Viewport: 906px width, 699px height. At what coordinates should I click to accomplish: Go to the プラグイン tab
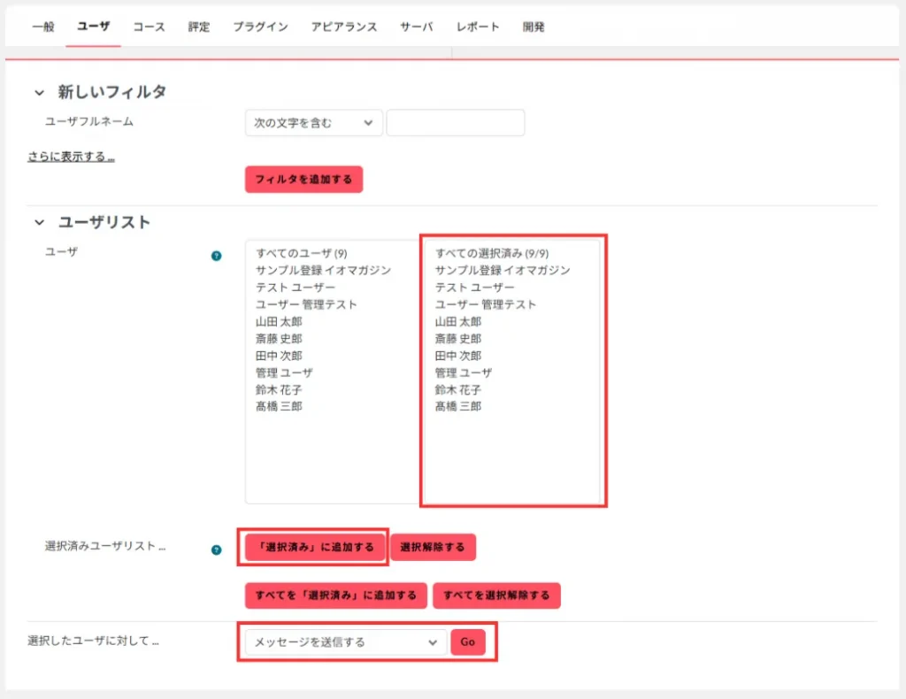261,27
